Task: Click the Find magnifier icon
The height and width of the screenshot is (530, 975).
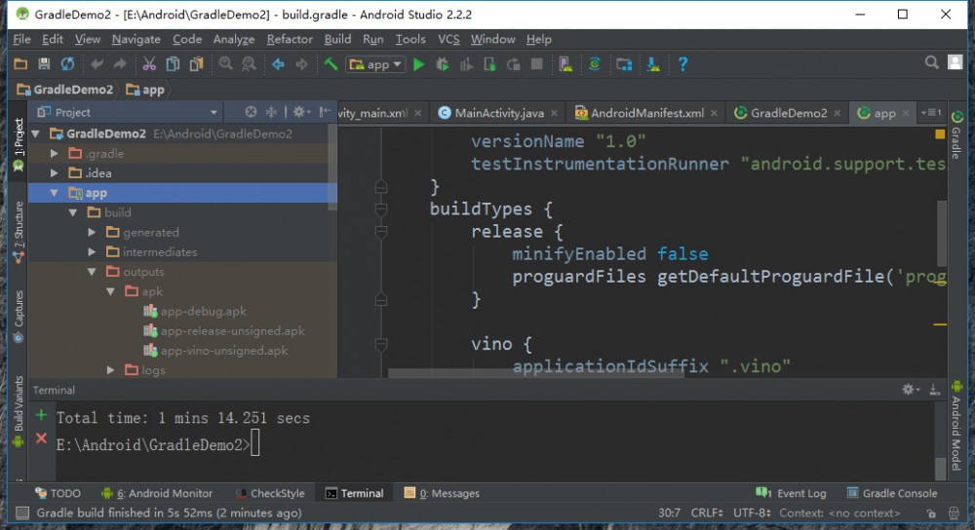Action: pos(226,64)
